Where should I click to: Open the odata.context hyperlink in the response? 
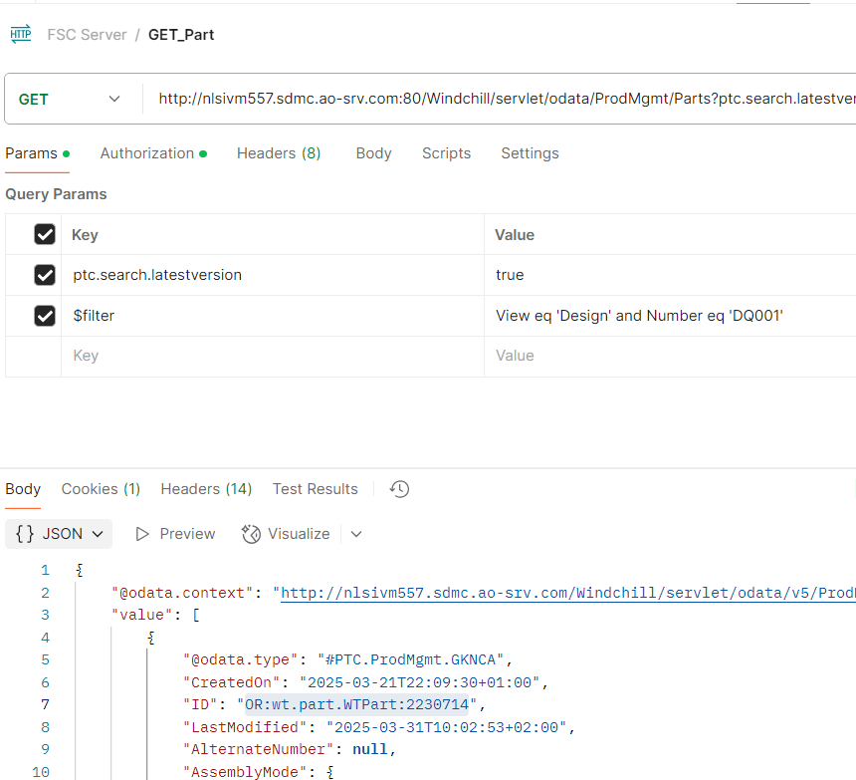pos(557,591)
